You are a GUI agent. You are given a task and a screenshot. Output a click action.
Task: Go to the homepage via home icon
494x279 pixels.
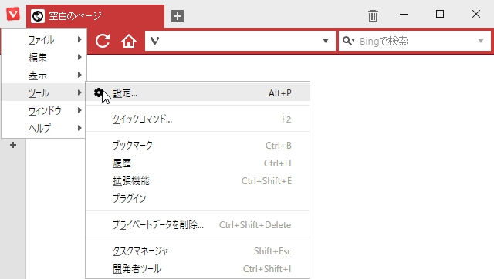[x=129, y=41]
